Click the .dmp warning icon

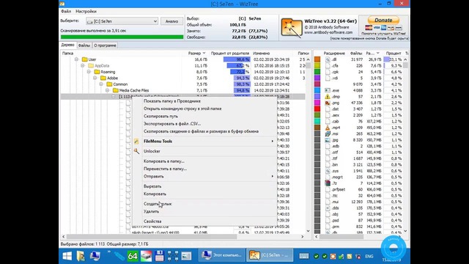[328, 97]
